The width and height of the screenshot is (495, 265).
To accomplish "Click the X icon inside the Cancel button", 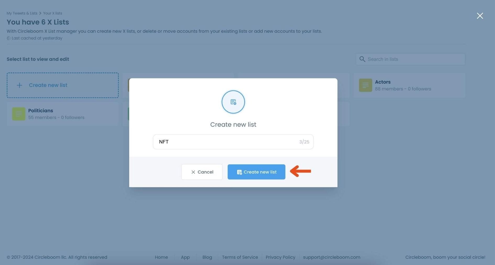I will click(x=193, y=172).
